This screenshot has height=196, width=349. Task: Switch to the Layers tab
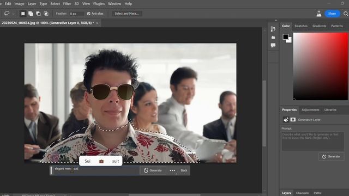click(x=286, y=193)
